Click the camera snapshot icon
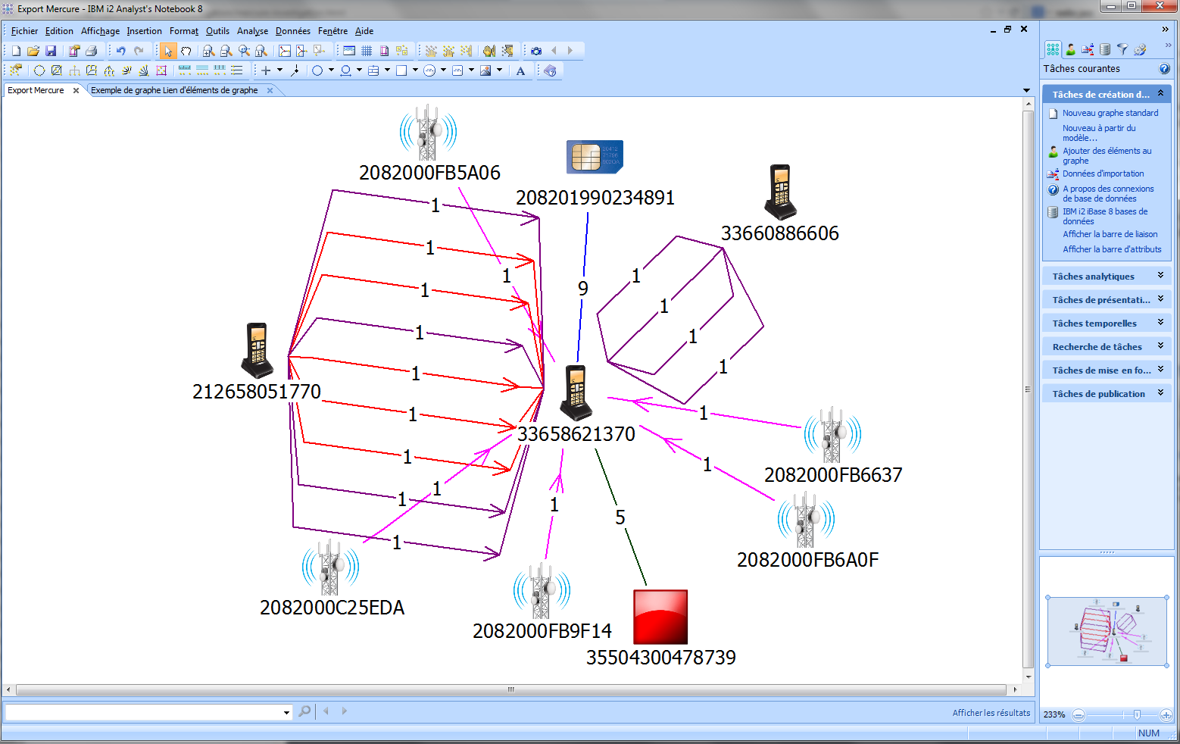 [536, 51]
